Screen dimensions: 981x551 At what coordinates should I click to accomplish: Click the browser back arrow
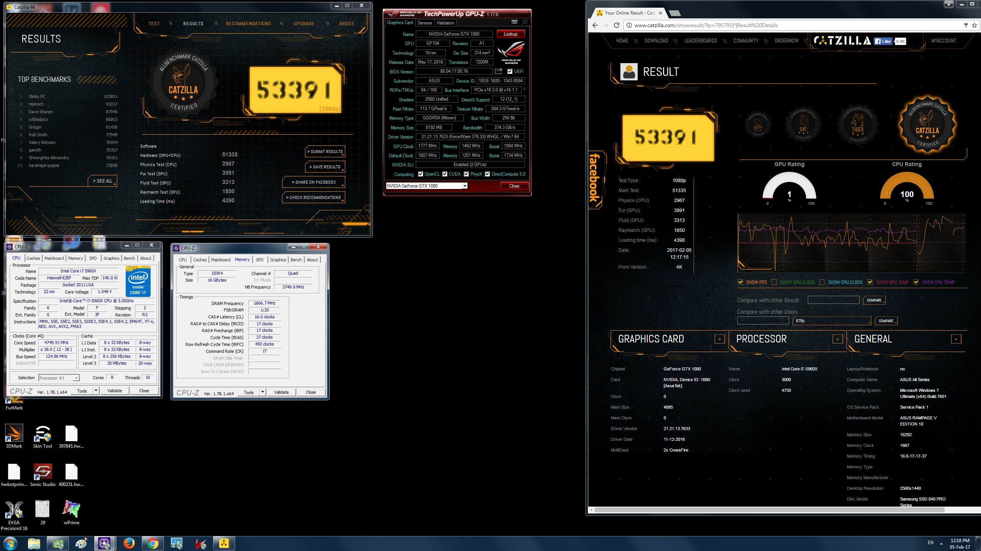coord(595,25)
